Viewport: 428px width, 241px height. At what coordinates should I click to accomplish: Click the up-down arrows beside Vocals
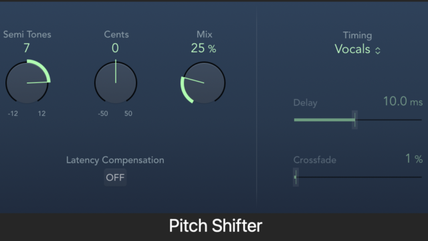point(377,51)
